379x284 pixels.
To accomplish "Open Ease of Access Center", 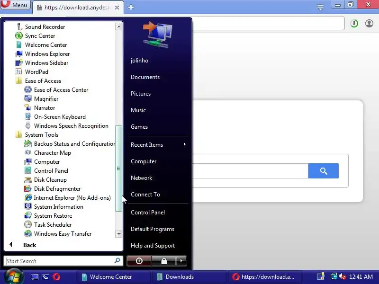I will (56, 90).
